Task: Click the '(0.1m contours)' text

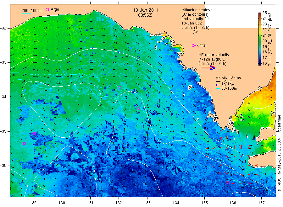Action: coord(195,14)
